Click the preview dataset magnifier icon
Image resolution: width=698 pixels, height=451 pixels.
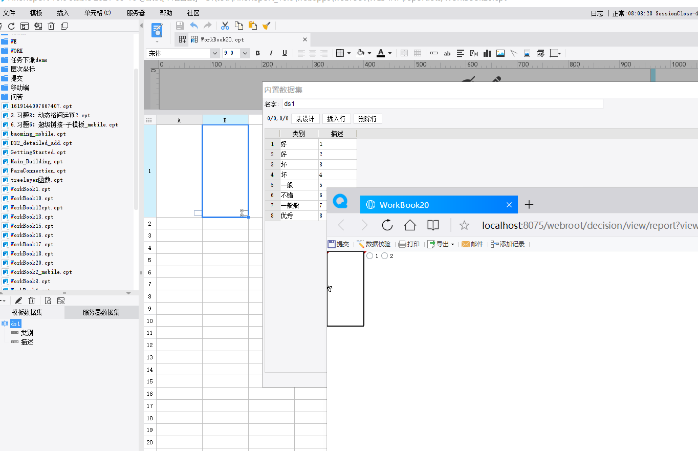pos(48,301)
